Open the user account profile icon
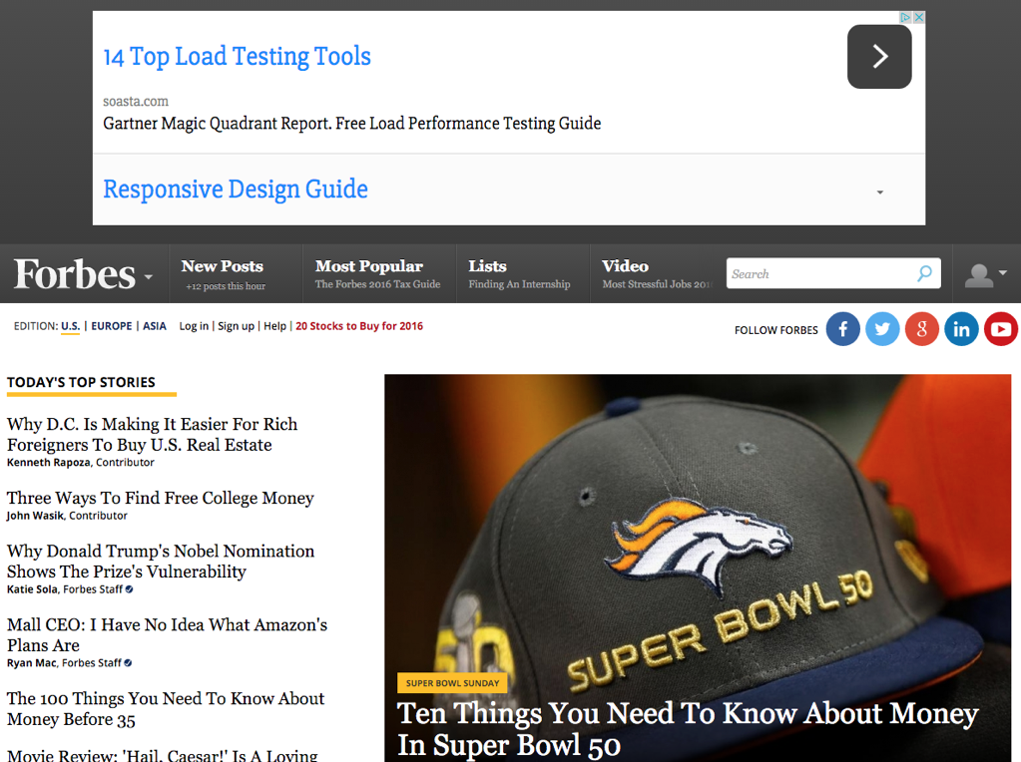Viewport: 1021px width, 762px height. tap(979, 275)
